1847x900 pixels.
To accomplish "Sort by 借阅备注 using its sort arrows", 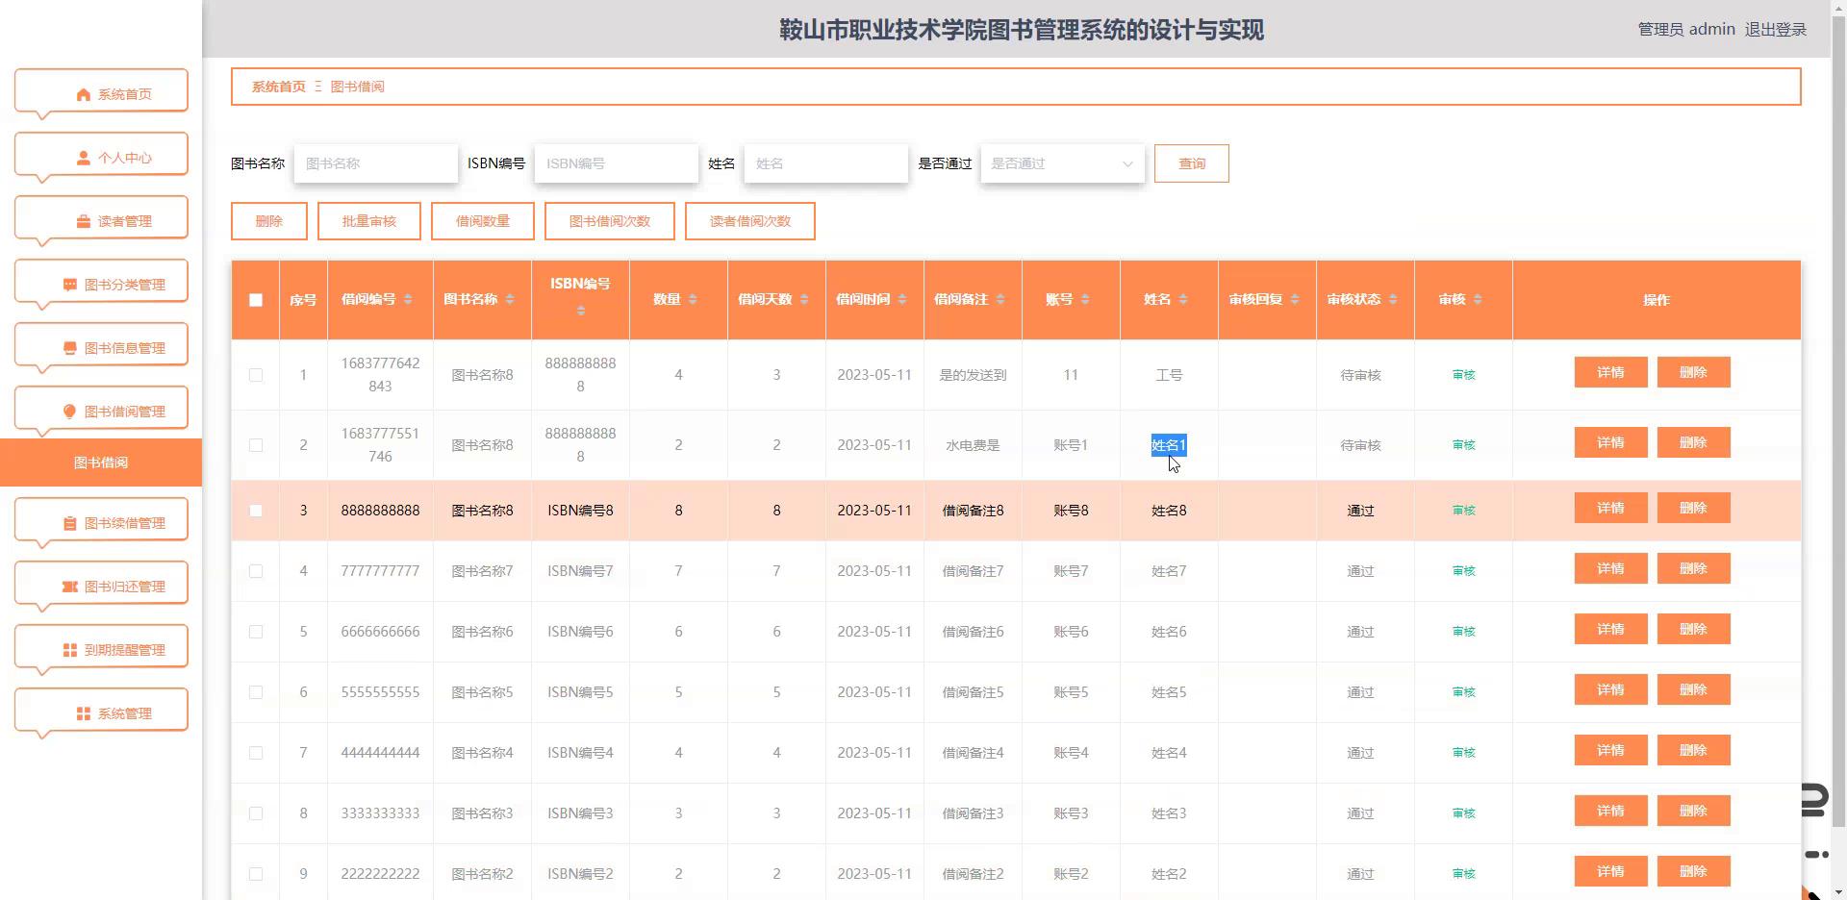I will click(1000, 300).
